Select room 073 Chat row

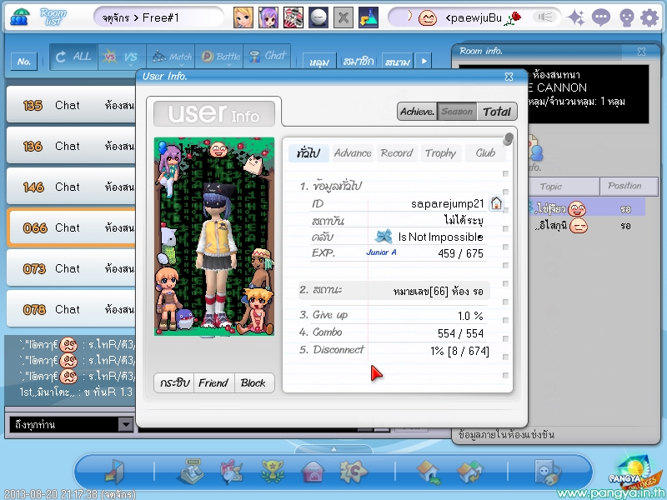point(71,268)
